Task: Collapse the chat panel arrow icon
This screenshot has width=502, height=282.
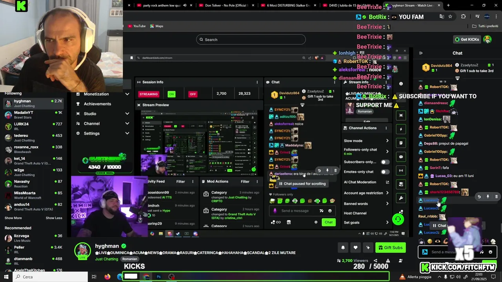Action: 421,53
